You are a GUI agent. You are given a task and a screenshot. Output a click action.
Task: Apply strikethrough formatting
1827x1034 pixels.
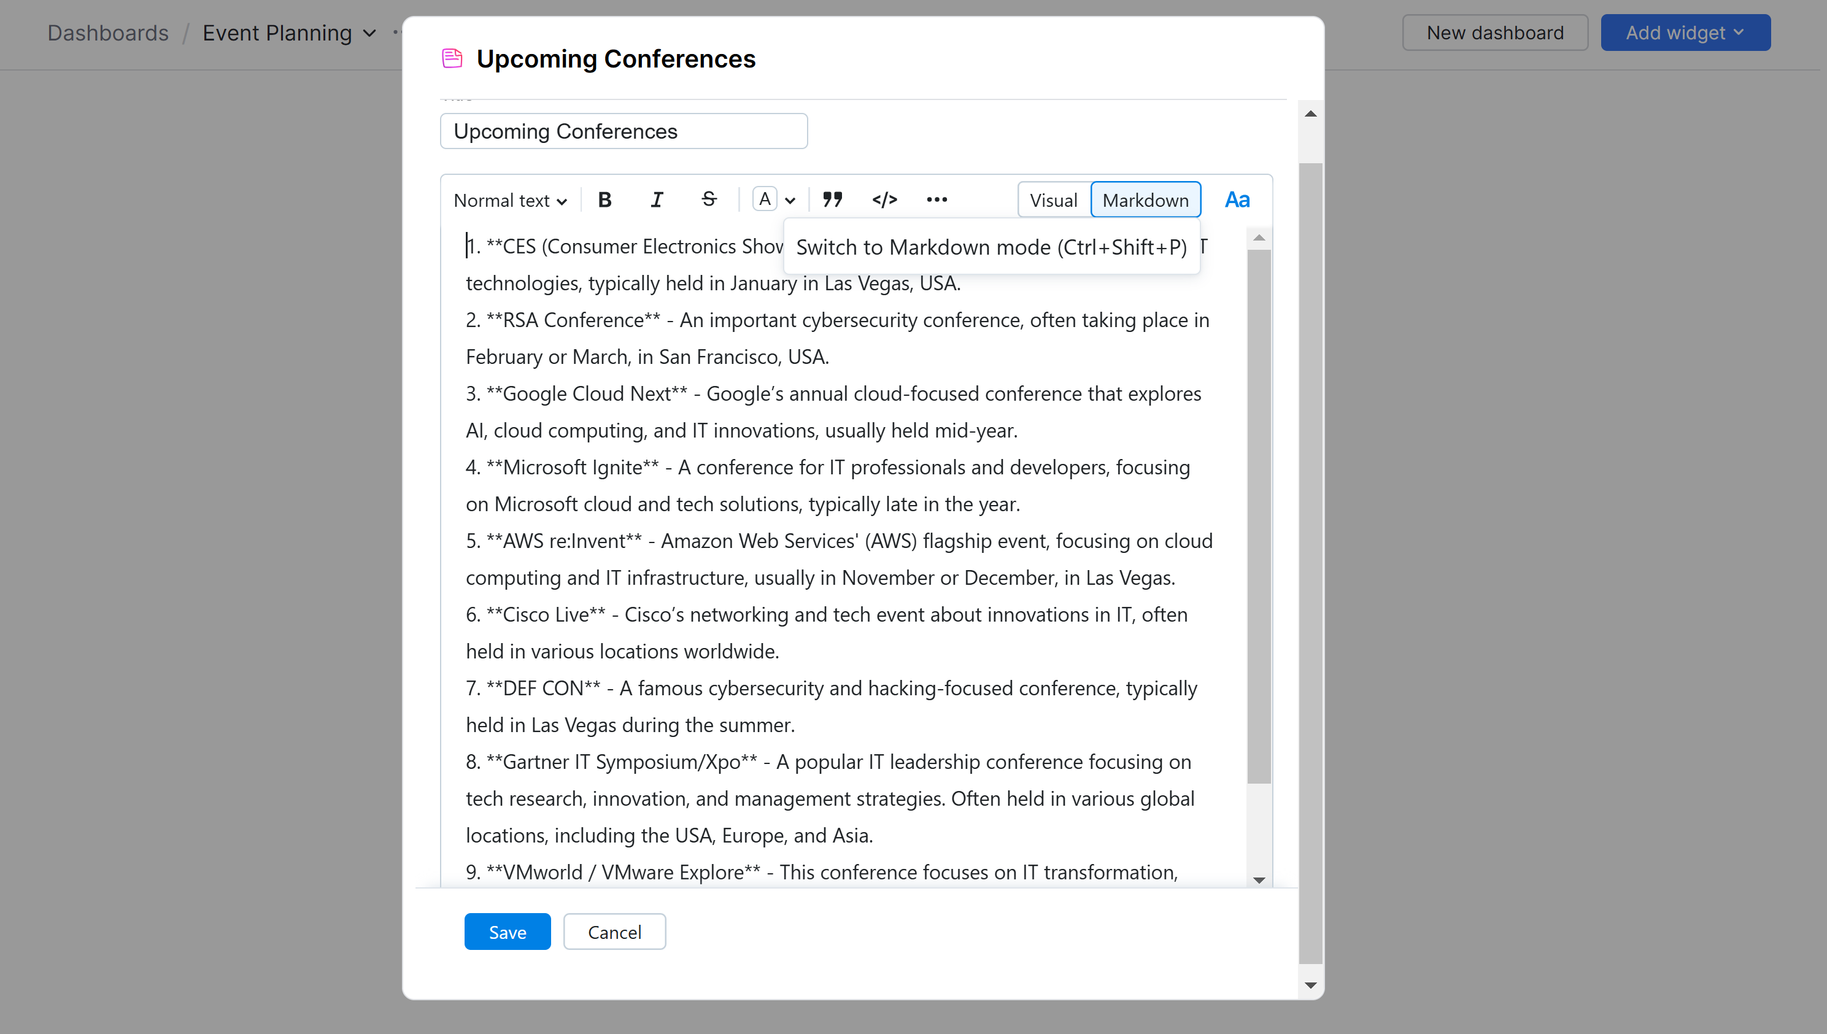click(709, 199)
